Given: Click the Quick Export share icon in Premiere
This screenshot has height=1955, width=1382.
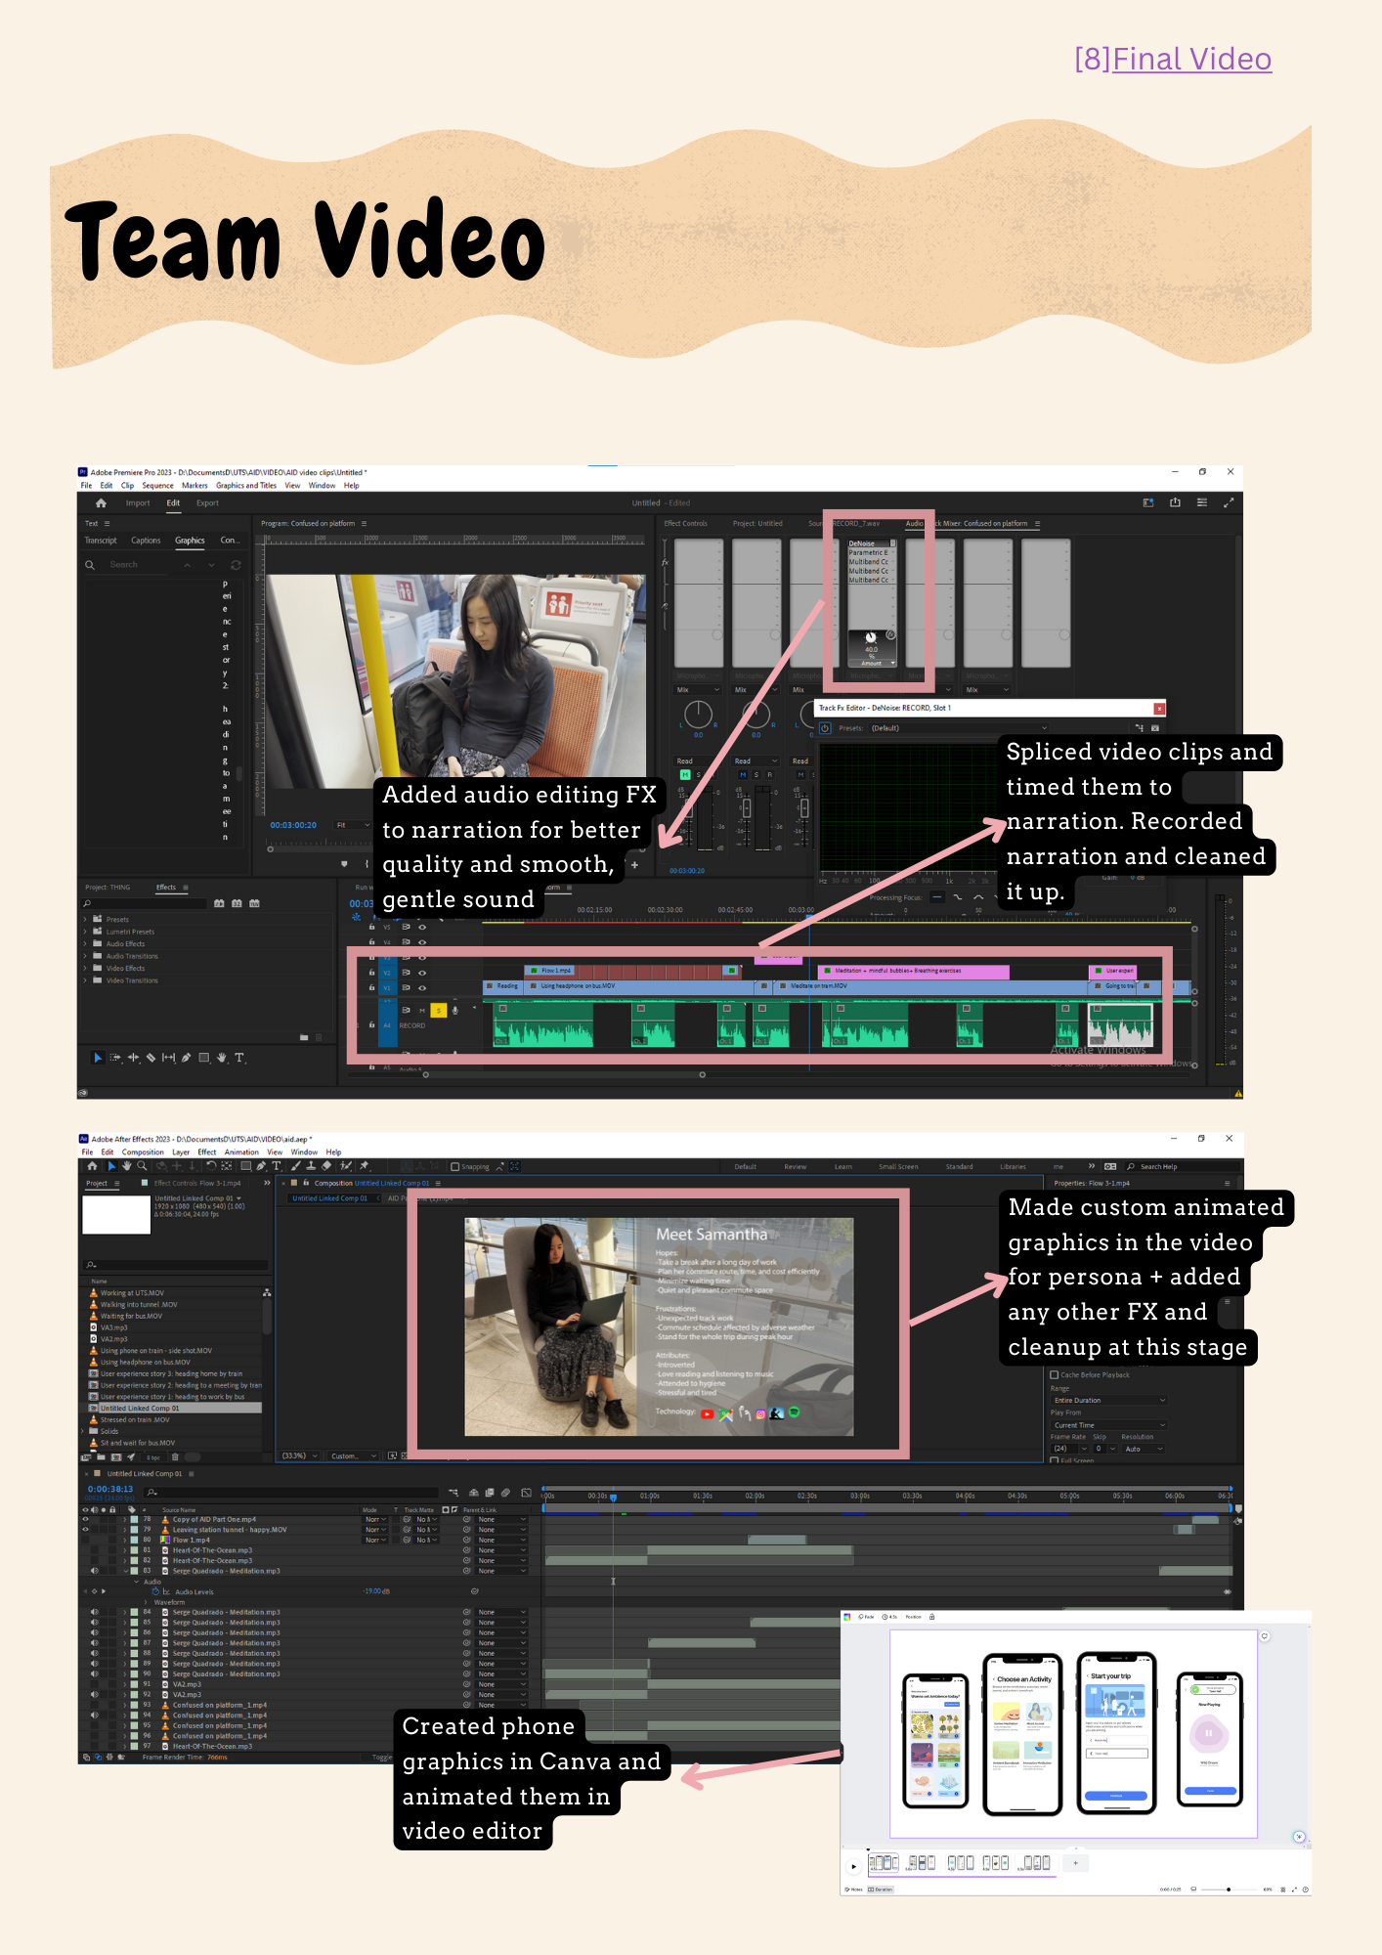Looking at the screenshot, I should tap(1175, 502).
